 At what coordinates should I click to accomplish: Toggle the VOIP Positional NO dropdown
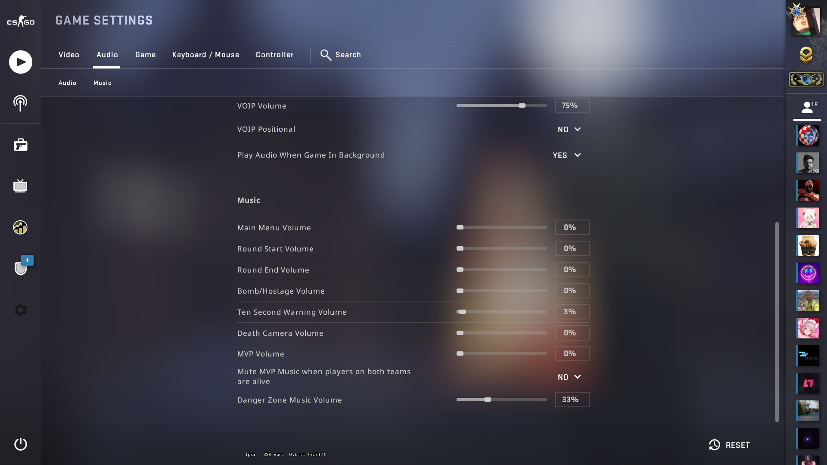click(569, 130)
